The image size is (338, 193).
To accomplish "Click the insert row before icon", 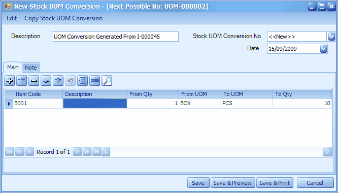I will coord(21,81).
